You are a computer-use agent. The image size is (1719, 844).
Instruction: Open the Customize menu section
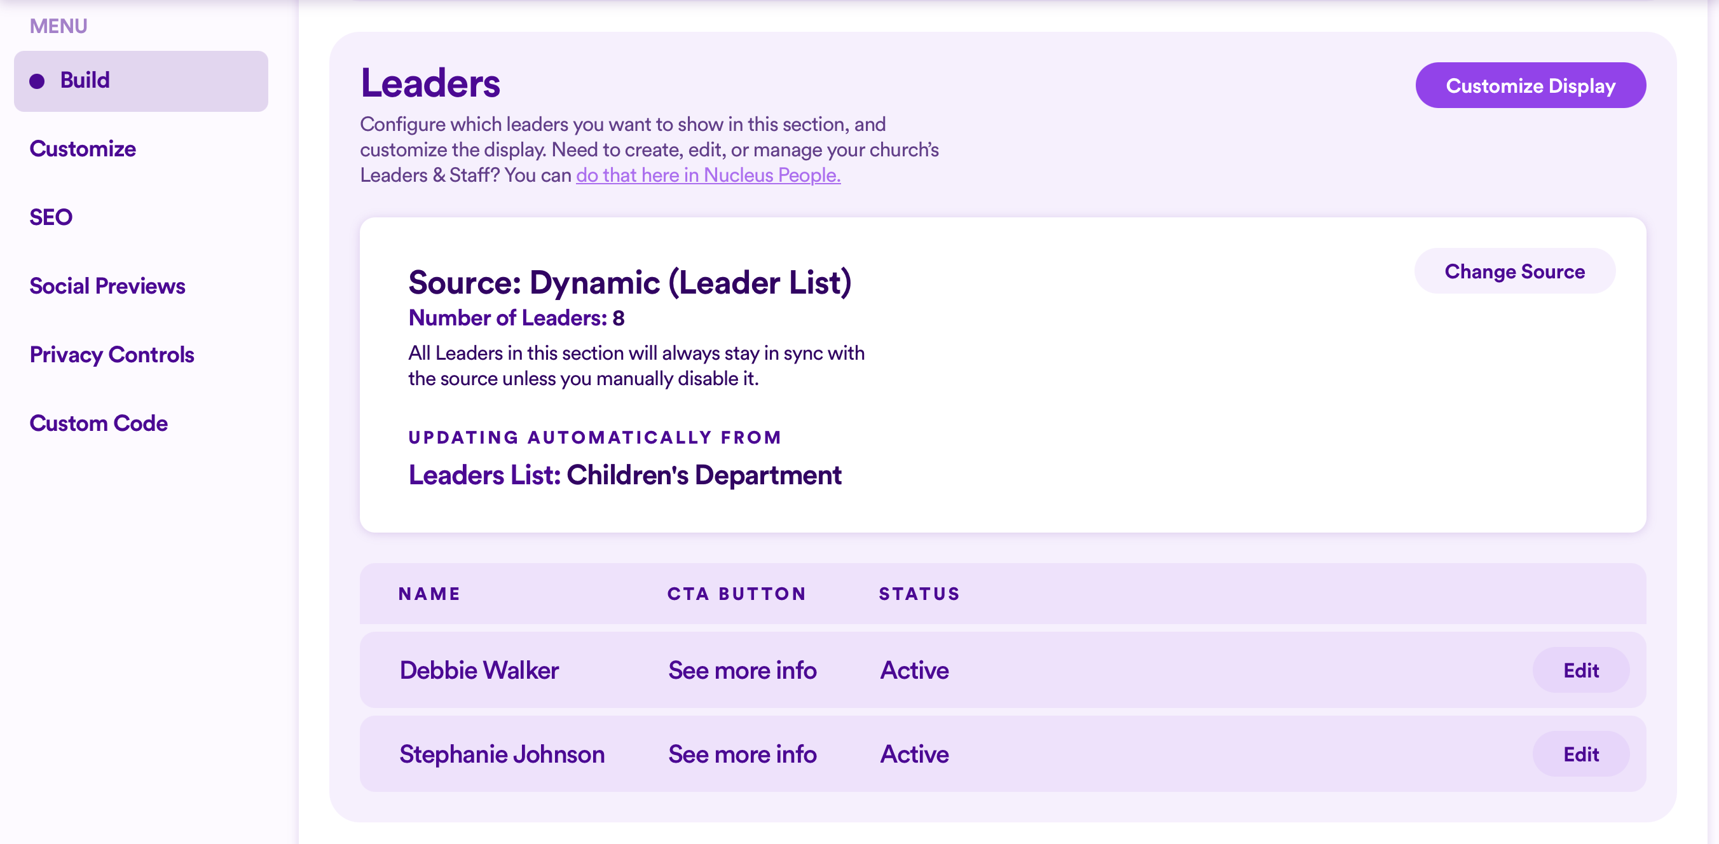coord(83,149)
